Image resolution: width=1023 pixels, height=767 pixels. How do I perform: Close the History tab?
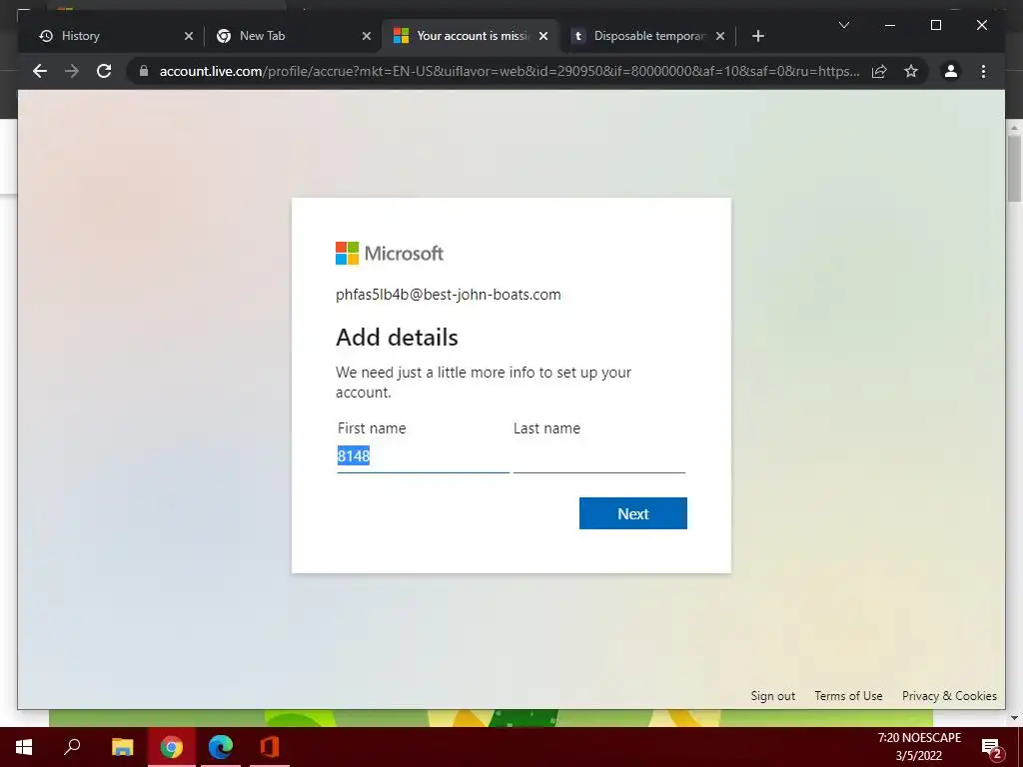[189, 36]
